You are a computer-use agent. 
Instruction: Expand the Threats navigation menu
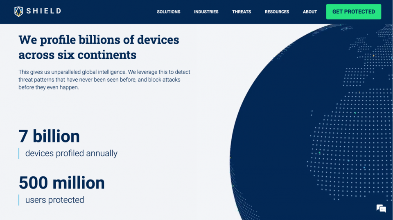click(x=242, y=12)
